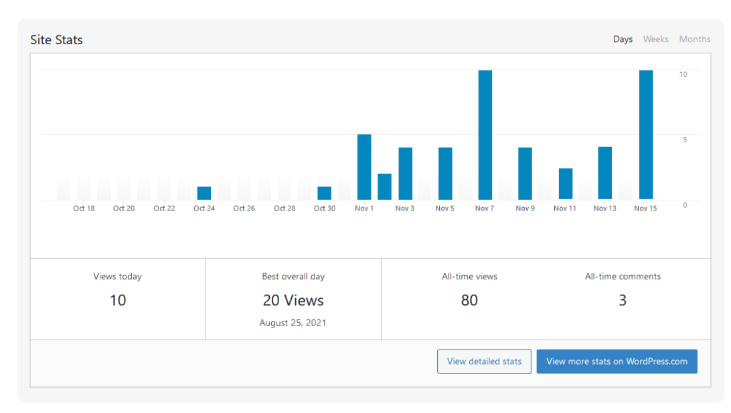Select the Nov 9 views bar
The height and width of the screenshot is (413, 731).
point(524,174)
